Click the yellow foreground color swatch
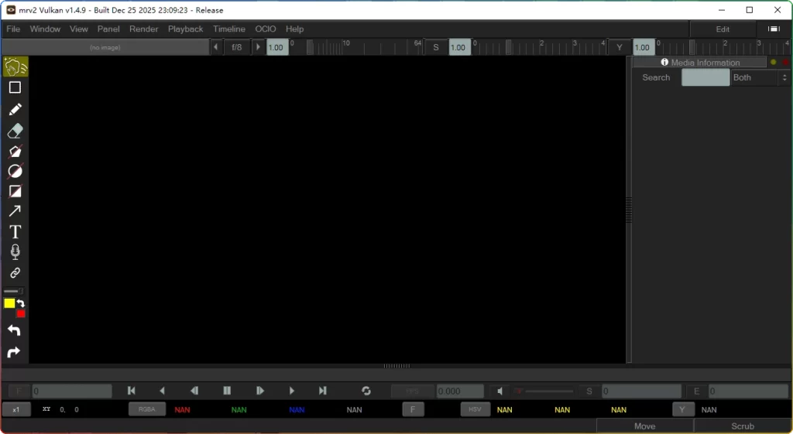 9,303
